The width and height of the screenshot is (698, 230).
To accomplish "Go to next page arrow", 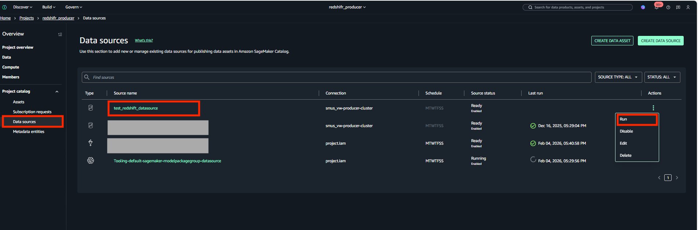I will 677,178.
